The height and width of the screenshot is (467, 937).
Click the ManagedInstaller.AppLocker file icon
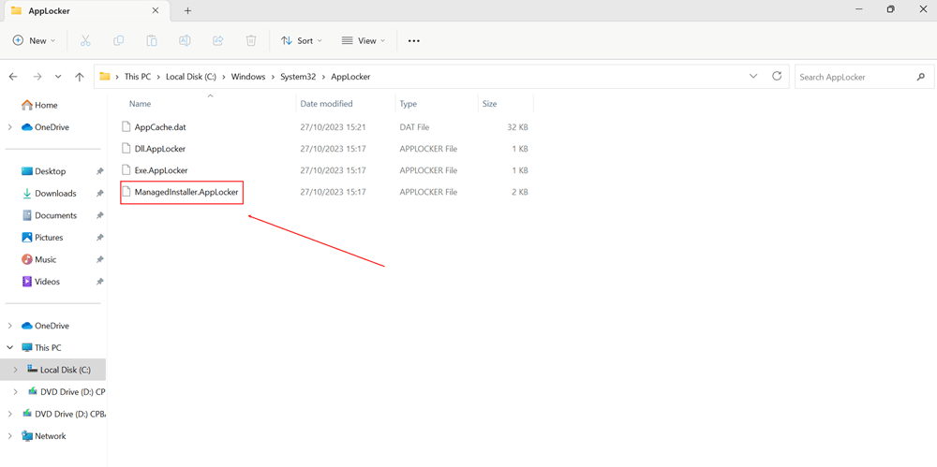pyautogui.click(x=126, y=192)
